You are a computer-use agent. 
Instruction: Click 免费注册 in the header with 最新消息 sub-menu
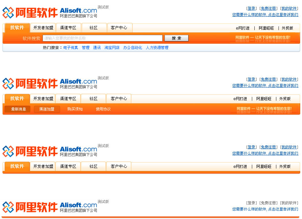(x=268, y=79)
